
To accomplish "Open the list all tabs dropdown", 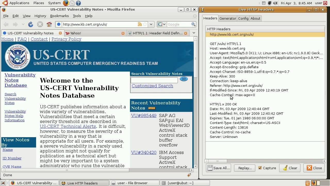I will coord(194,33).
